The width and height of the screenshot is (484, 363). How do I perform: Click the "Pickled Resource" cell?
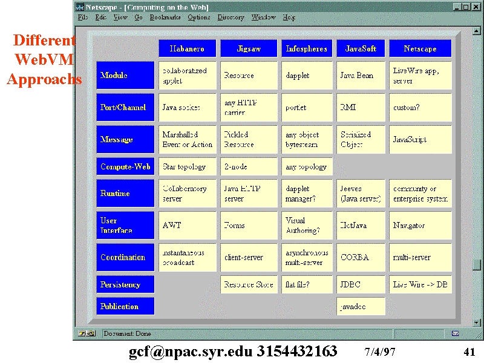pos(249,140)
